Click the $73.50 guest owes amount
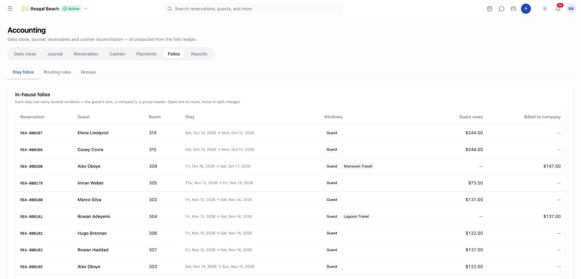Image resolution: width=581 pixels, height=279 pixels. click(475, 183)
